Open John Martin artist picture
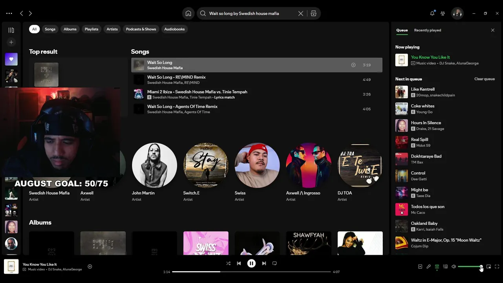Viewport: 503px width, 283px height. point(154,165)
